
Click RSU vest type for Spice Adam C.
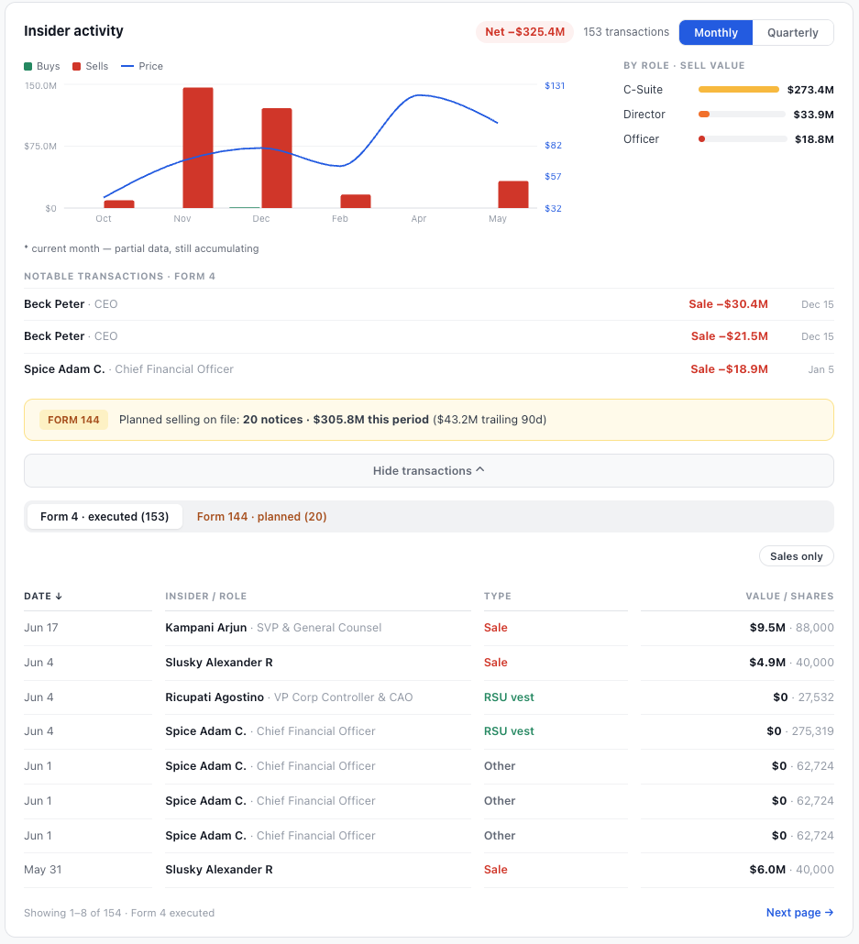(x=509, y=730)
